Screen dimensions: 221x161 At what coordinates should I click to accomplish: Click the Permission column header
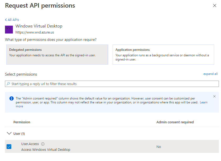click(22, 122)
